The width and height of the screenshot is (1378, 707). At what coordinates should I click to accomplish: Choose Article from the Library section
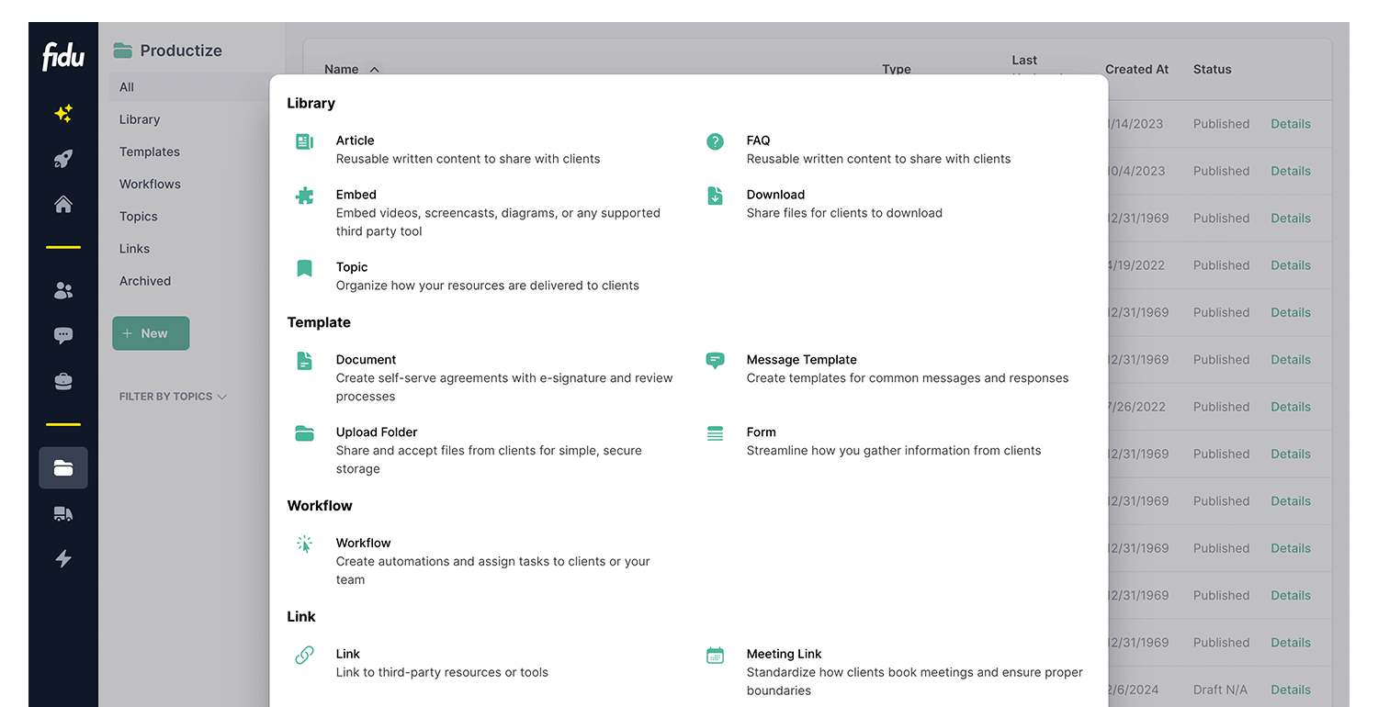point(356,140)
